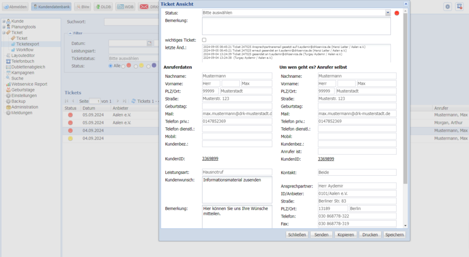
Task: Select the Alle status radio button
Action: point(110,66)
